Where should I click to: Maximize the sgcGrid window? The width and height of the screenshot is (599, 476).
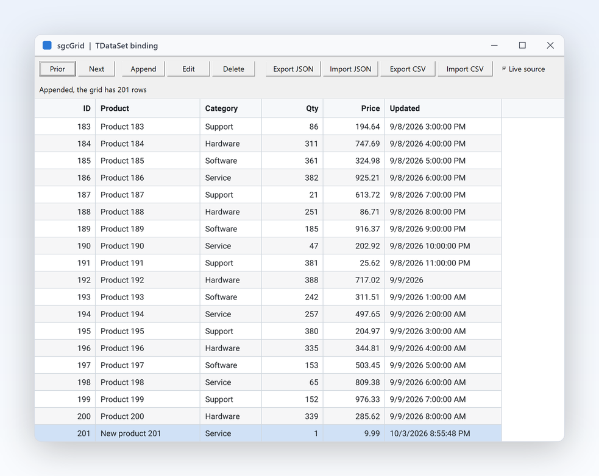coord(522,46)
